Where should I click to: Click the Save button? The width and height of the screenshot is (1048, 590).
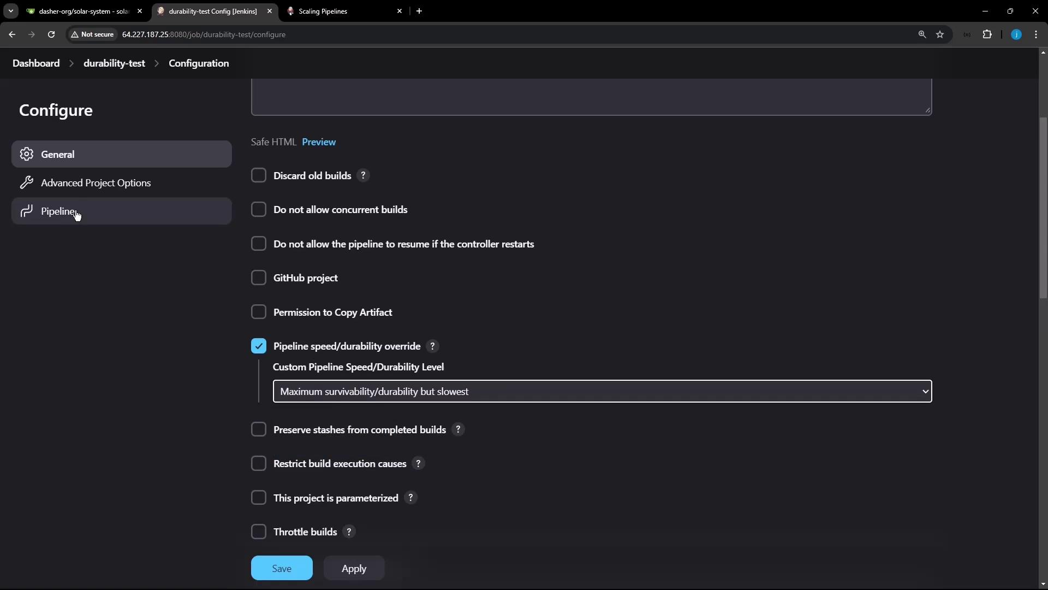coord(282,568)
